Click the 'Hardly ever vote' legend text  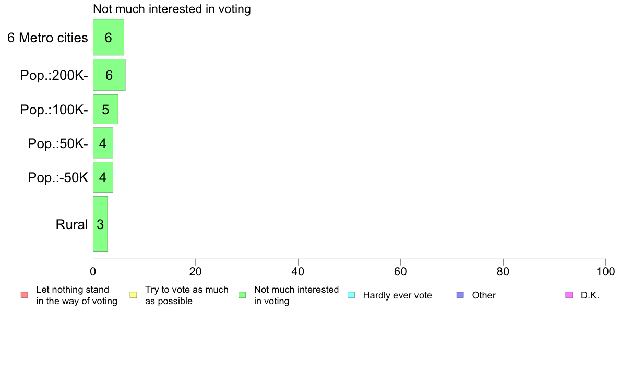(397, 295)
